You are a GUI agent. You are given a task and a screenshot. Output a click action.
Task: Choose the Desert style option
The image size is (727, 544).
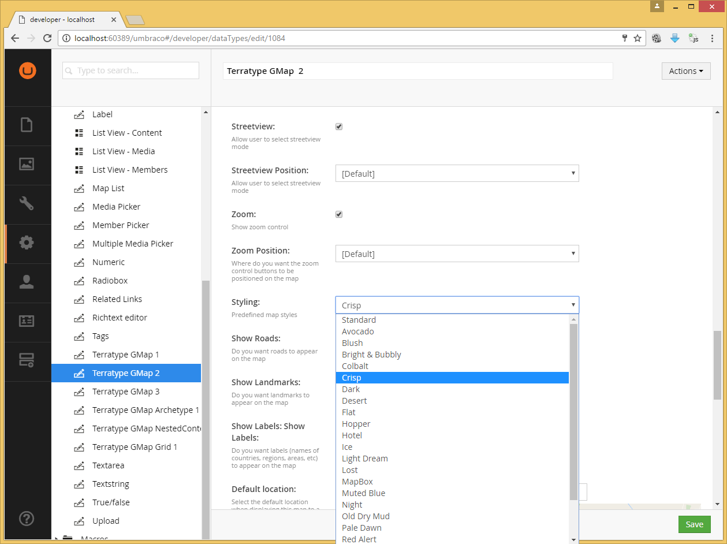click(452, 401)
